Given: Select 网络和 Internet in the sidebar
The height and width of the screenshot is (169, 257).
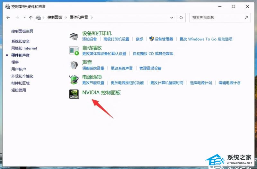Looking at the screenshot, I should point(24,48).
